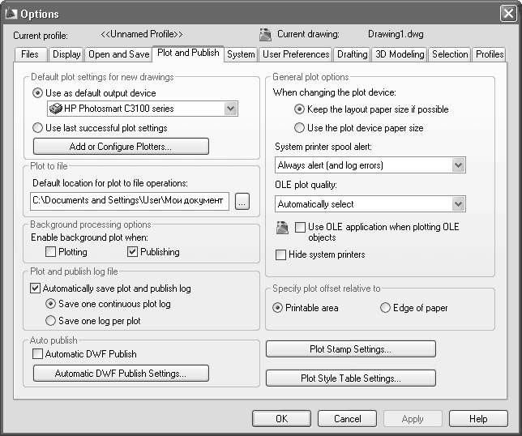The width and height of the screenshot is (522, 436).
Task: Expand System printer spool alert dropdown
Action: coord(458,165)
